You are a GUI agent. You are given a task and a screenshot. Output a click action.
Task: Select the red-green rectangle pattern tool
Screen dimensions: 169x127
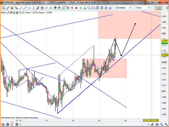click(x=63, y=8)
